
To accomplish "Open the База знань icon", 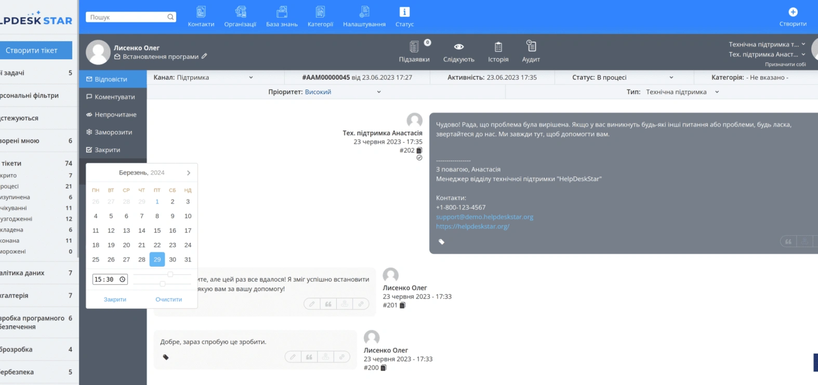I will pyautogui.click(x=282, y=11).
